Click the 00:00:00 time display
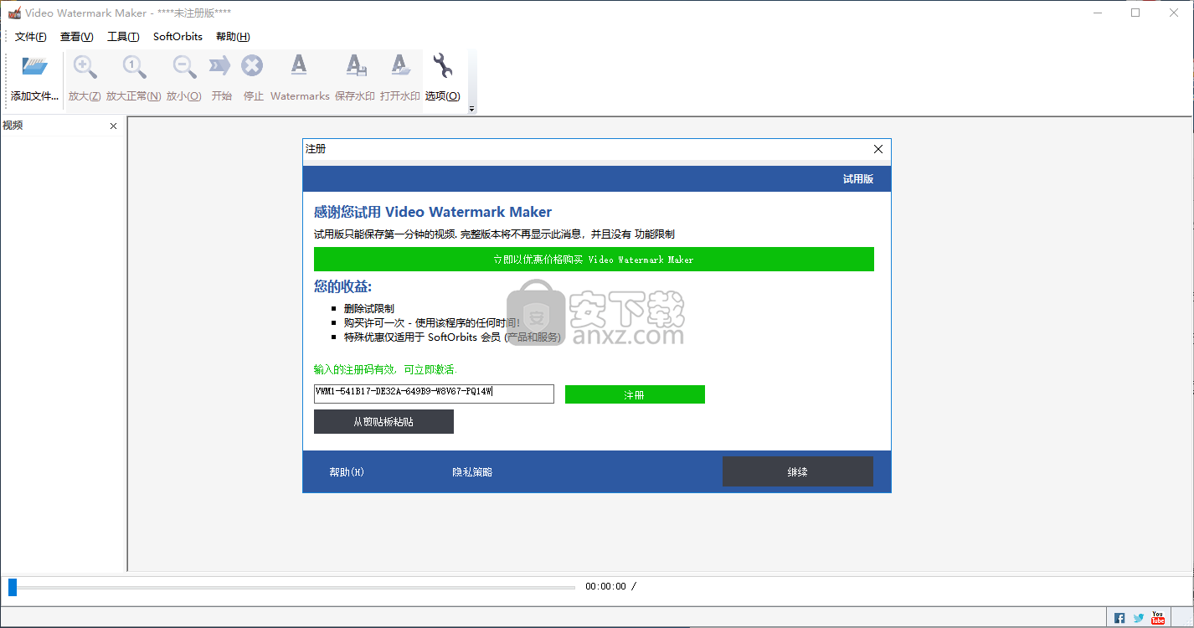The height and width of the screenshot is (628, 1194). pos(605,586)
